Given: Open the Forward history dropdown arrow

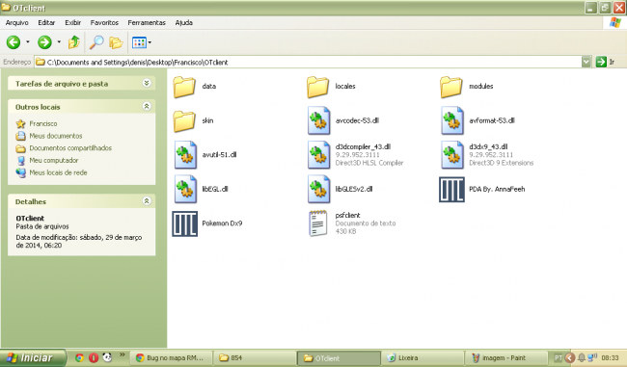Looking at the screenshot, I should [x=59, y=42].
